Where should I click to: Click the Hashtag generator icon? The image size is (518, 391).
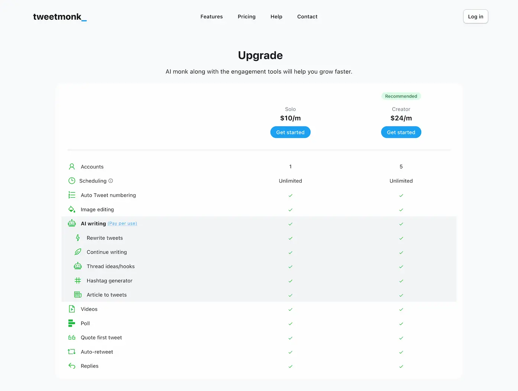(78, 281)
